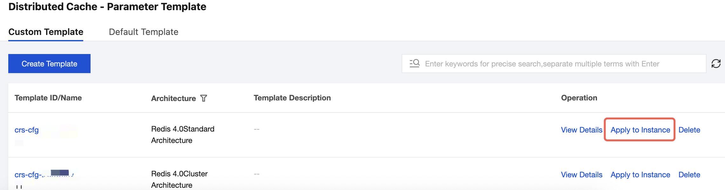Select the Custom Template tab

(x=46, y=32)
